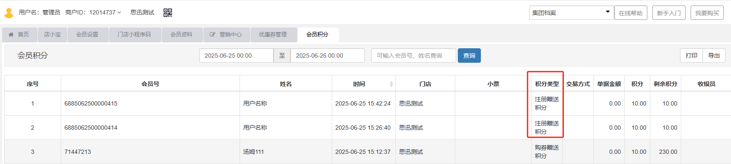Click the 新手入门 button
Image resolution: width=731 pixels, height=164 pixels.
669,13
